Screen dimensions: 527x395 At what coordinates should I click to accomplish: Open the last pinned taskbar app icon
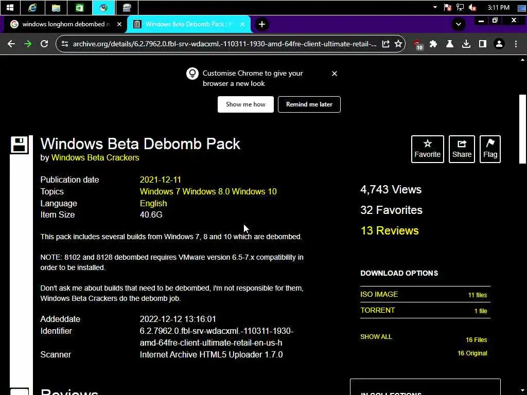[127, 7]
